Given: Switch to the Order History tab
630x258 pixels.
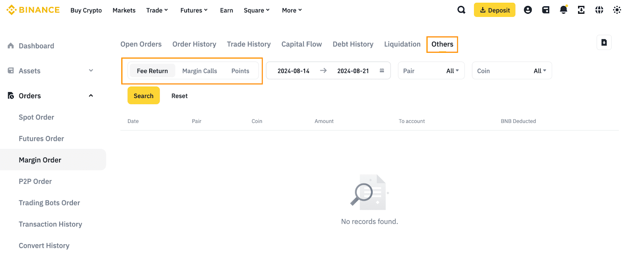Looking at the screenshot, I should 194,44.
